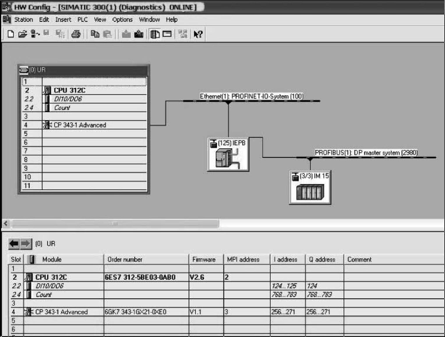Image resolution: width=445 pixels, height=337 pixels.
Task: Click the Order number column header
Action: pos(146,259)
